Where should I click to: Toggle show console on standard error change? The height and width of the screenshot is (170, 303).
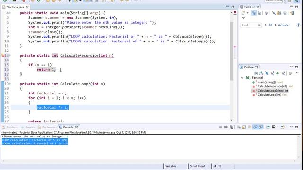(x=261, y=127)
